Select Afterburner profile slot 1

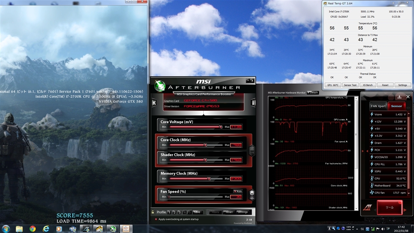click(x=169, y=212)
